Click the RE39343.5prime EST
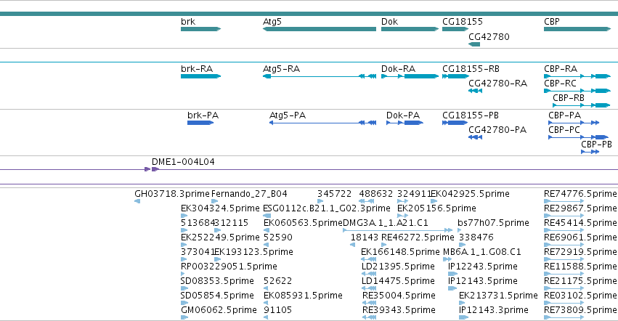Screen dimensions: 618x321 (370, 318)
